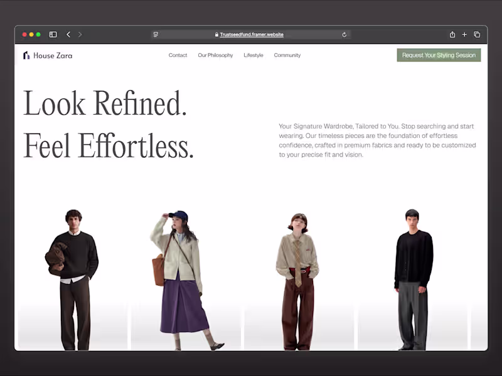Image resolution: width=502 pixels, height=376 pixels.
Task: Toggle the Safari sidebar
Action: (x=53, y=34)
